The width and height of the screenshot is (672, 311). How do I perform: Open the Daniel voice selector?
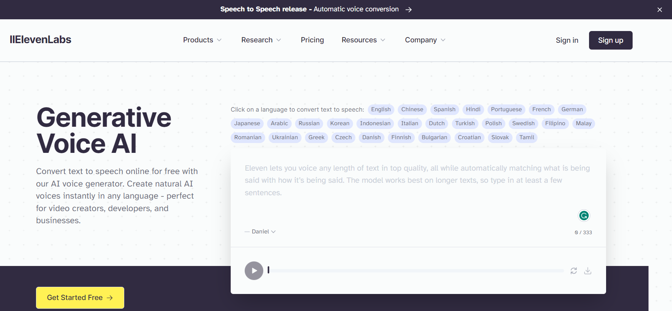[x=264, y=232]
